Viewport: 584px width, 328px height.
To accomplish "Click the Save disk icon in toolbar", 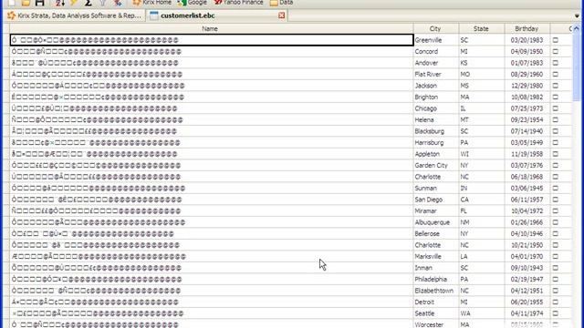I will point(39,3).
